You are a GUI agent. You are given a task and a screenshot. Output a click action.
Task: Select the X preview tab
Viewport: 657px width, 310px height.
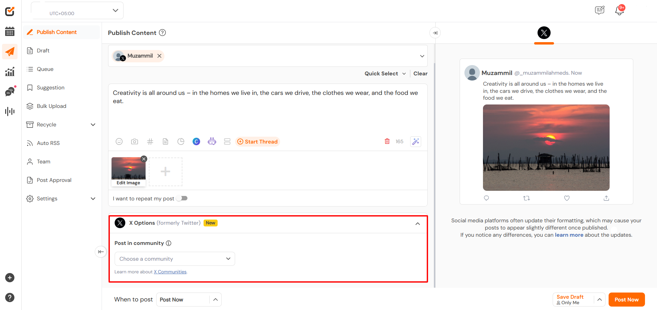click(544, 33)
